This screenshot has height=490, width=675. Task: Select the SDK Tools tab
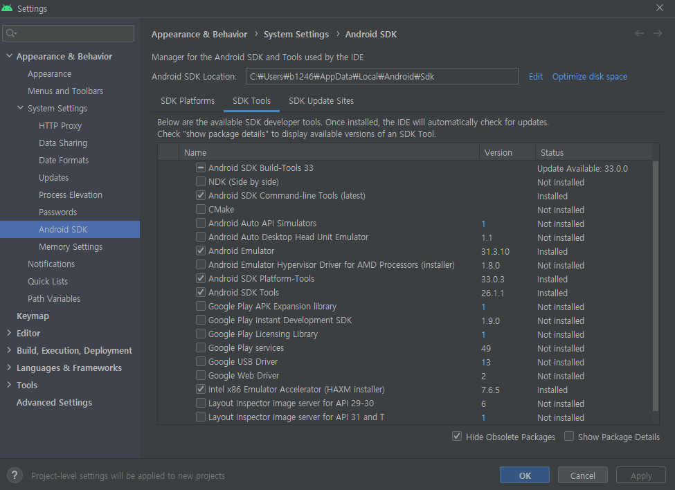click(251, 100)
